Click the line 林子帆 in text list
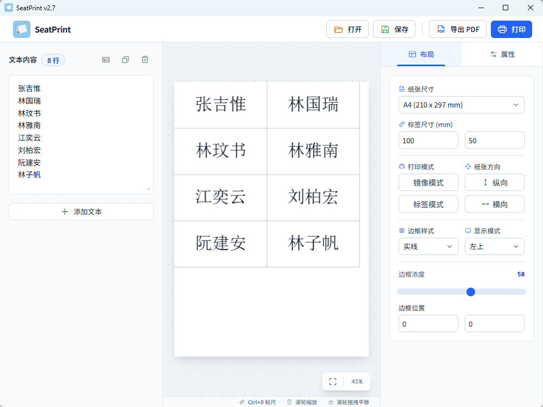Screen dimensions: 543x407 [29, 175]
